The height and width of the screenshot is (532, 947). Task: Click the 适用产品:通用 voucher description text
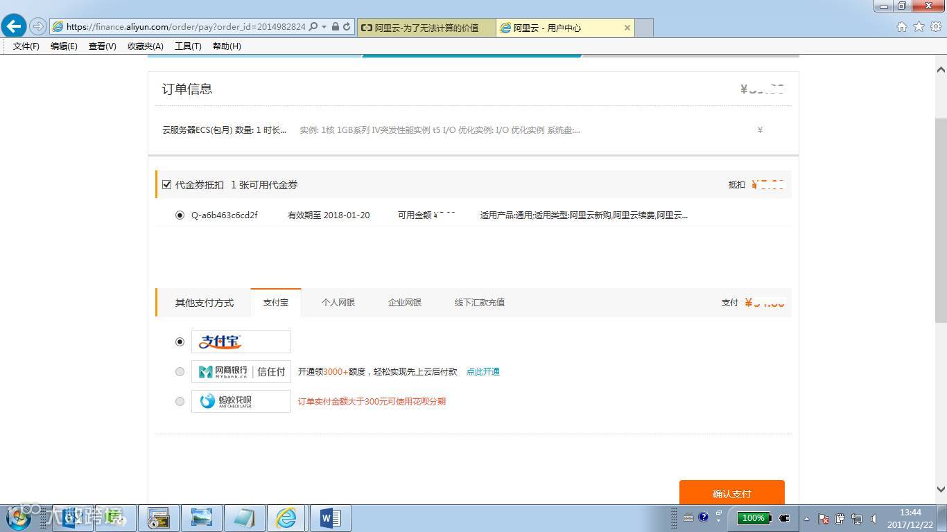click(x=584, y=215)
